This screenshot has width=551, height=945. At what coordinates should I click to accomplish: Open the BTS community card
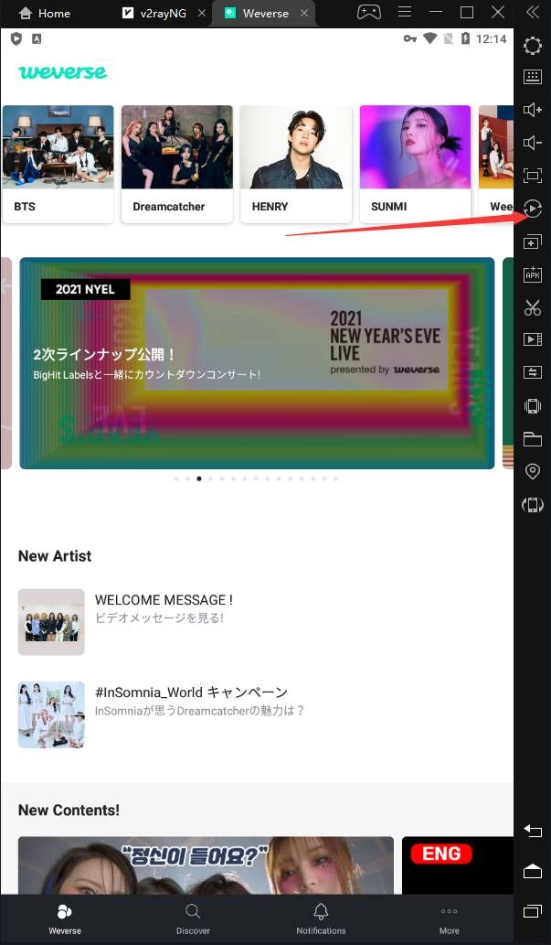coord(58,164)
